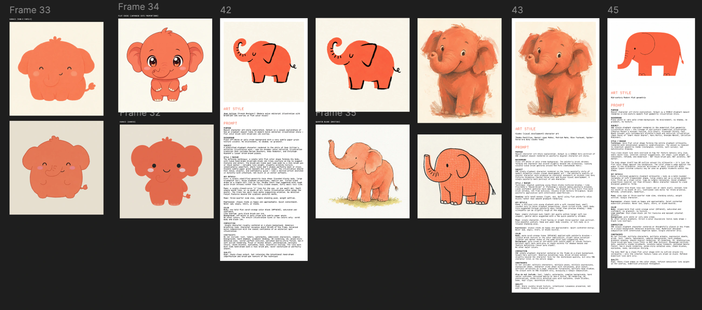
Task: Click the "ART STYLE" heading in frame 42
Action: coord(234,109)
